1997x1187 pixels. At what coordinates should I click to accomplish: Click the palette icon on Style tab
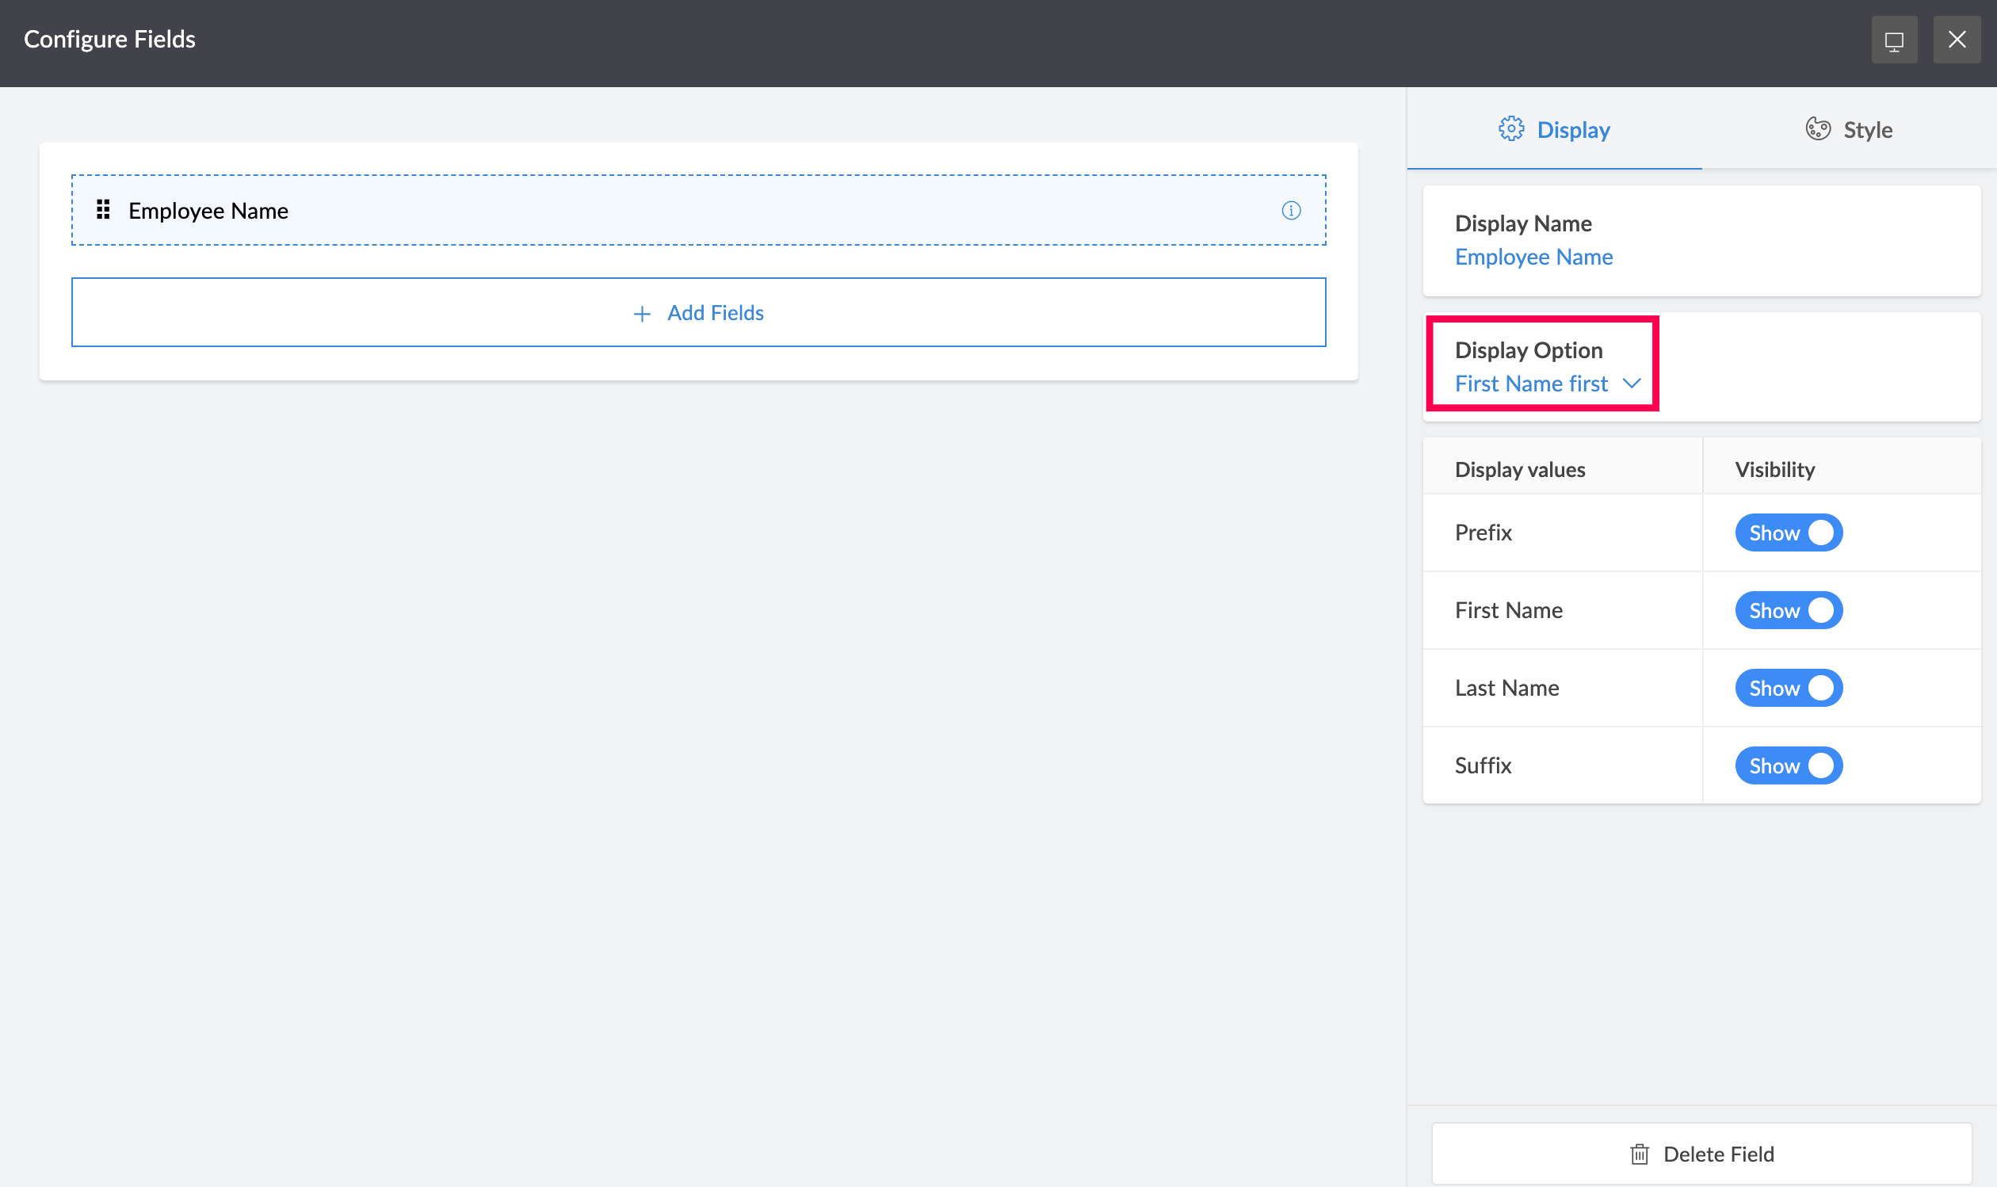click(1817, 129)
